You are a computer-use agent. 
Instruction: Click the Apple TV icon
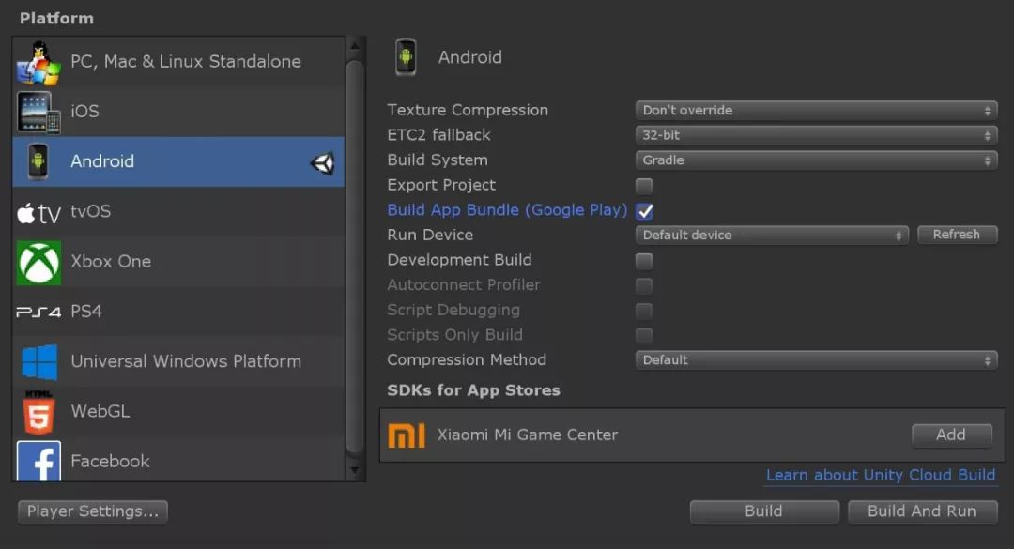(x=38, y=212)
